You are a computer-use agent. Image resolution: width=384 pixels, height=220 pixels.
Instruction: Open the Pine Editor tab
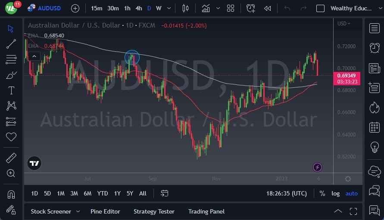pyautogui.click(x=105, y=211)
